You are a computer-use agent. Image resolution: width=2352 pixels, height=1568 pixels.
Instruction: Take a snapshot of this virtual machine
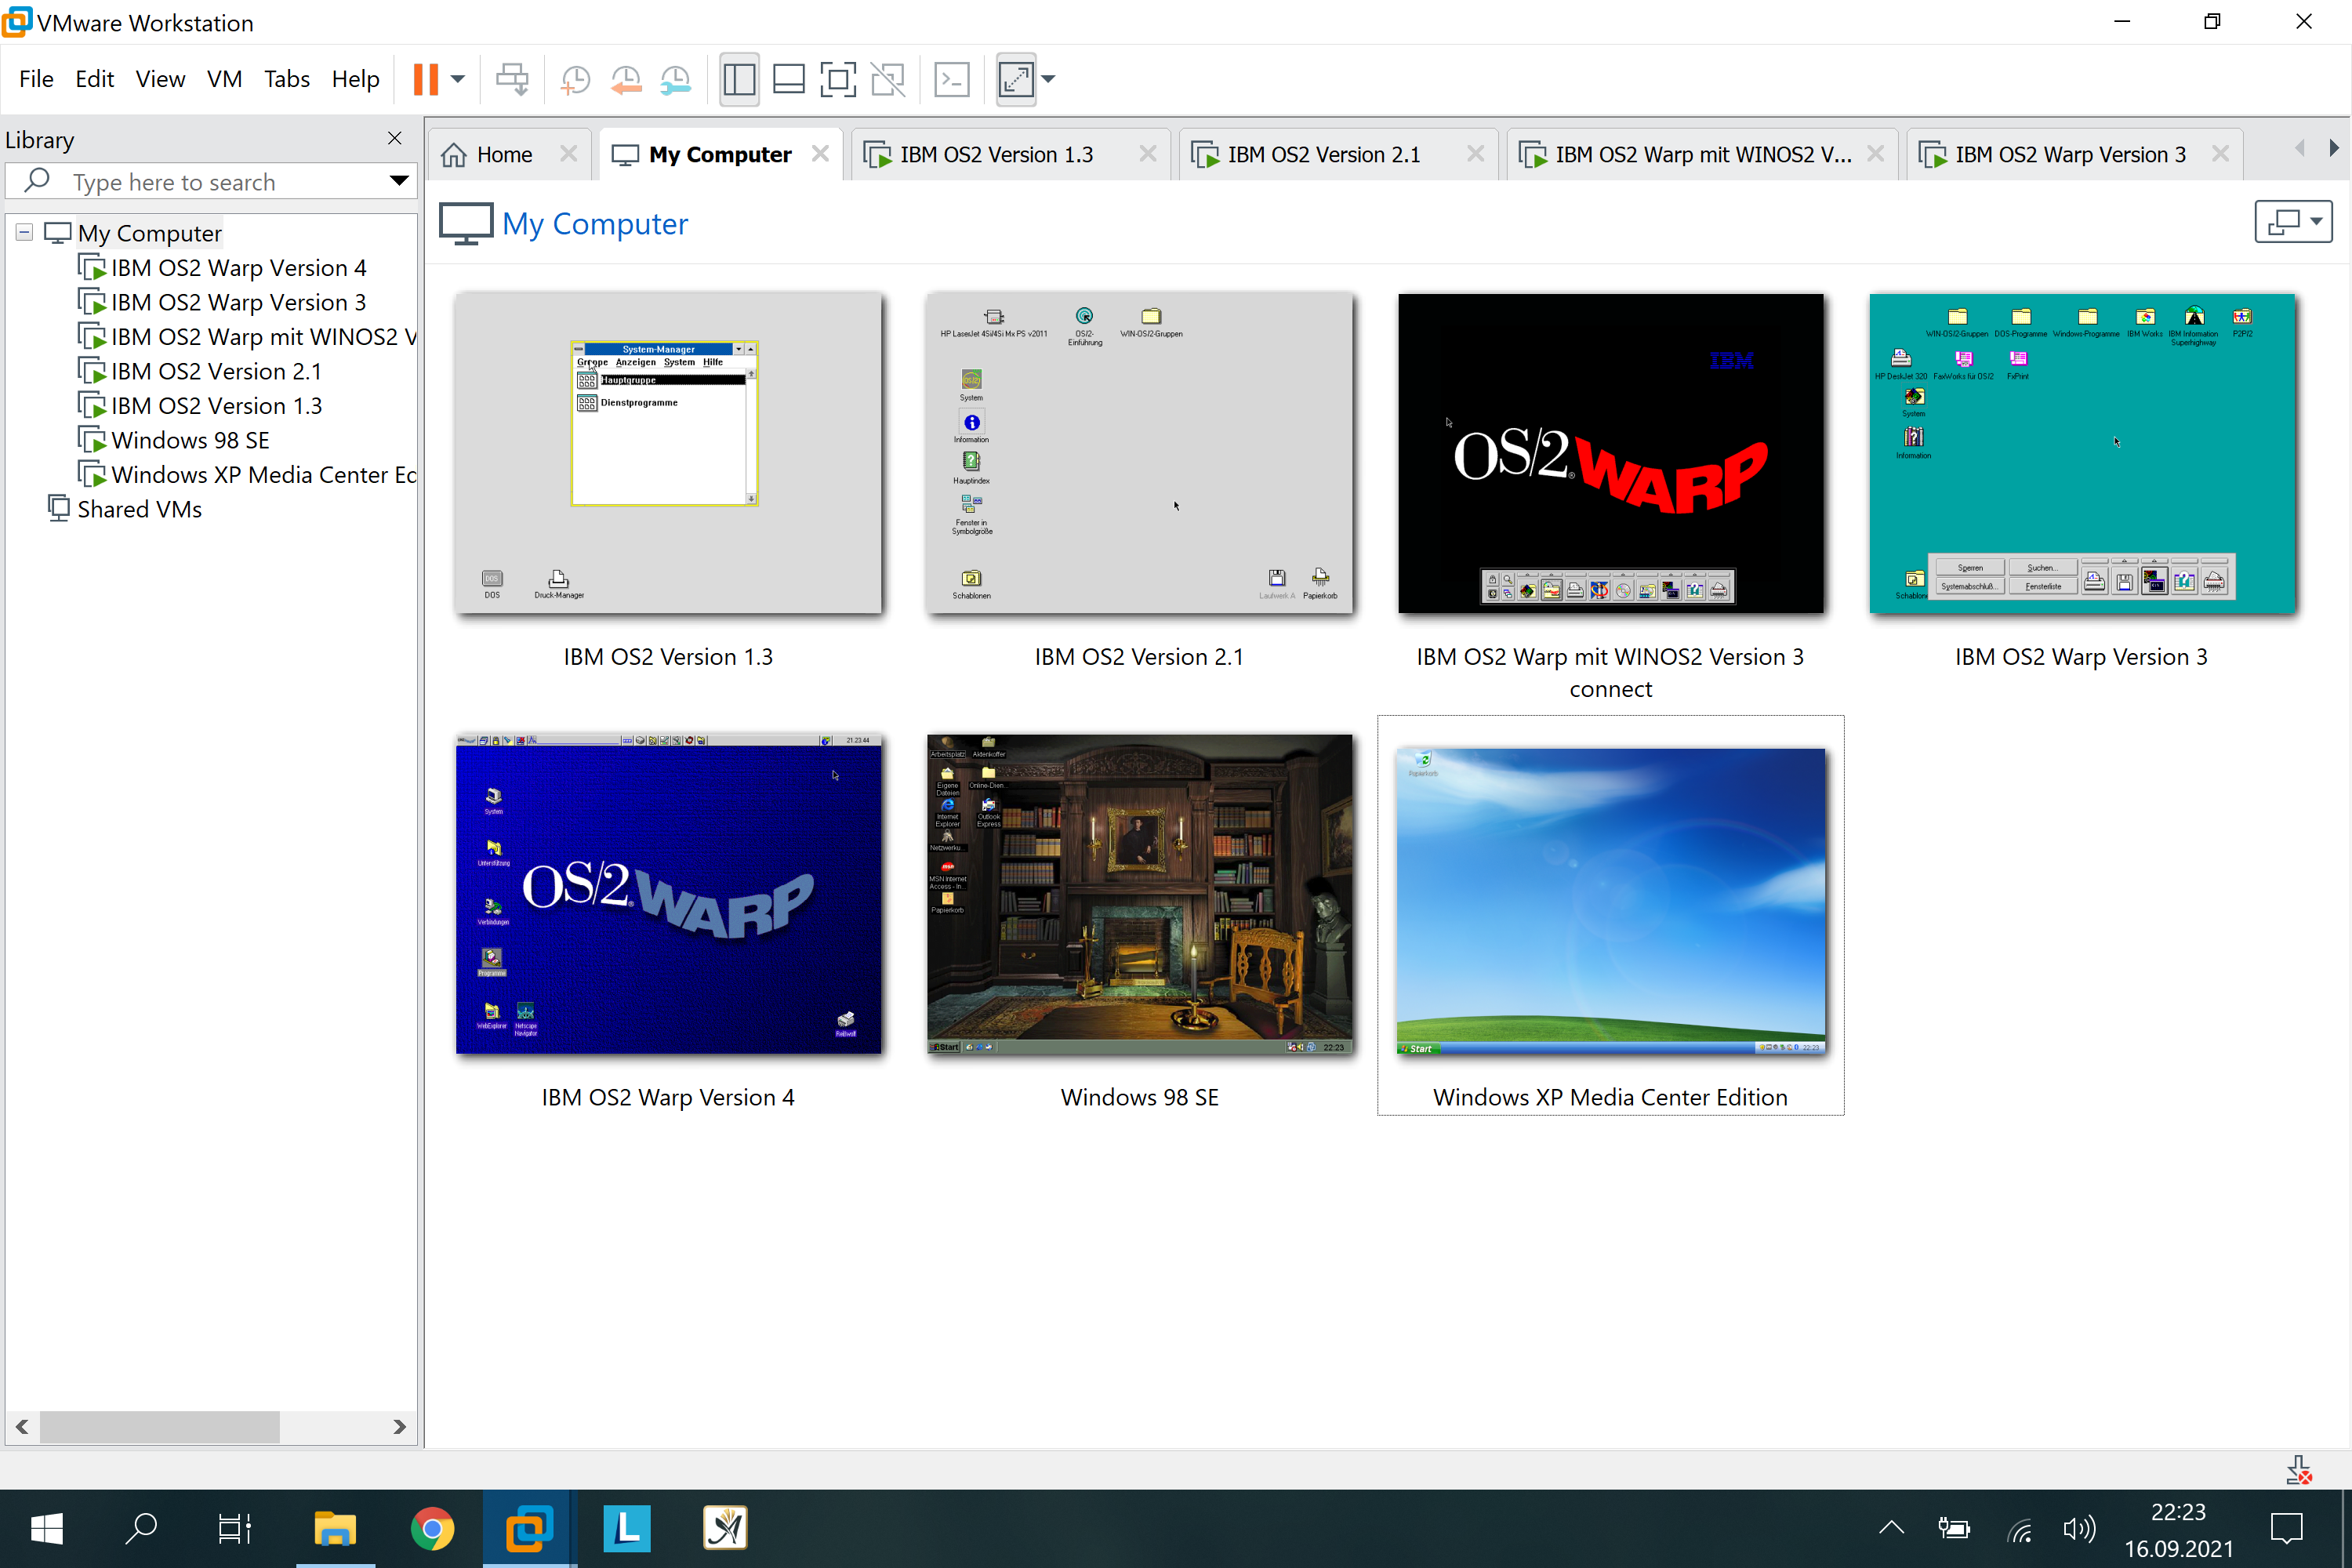click(x=575, y=79)
